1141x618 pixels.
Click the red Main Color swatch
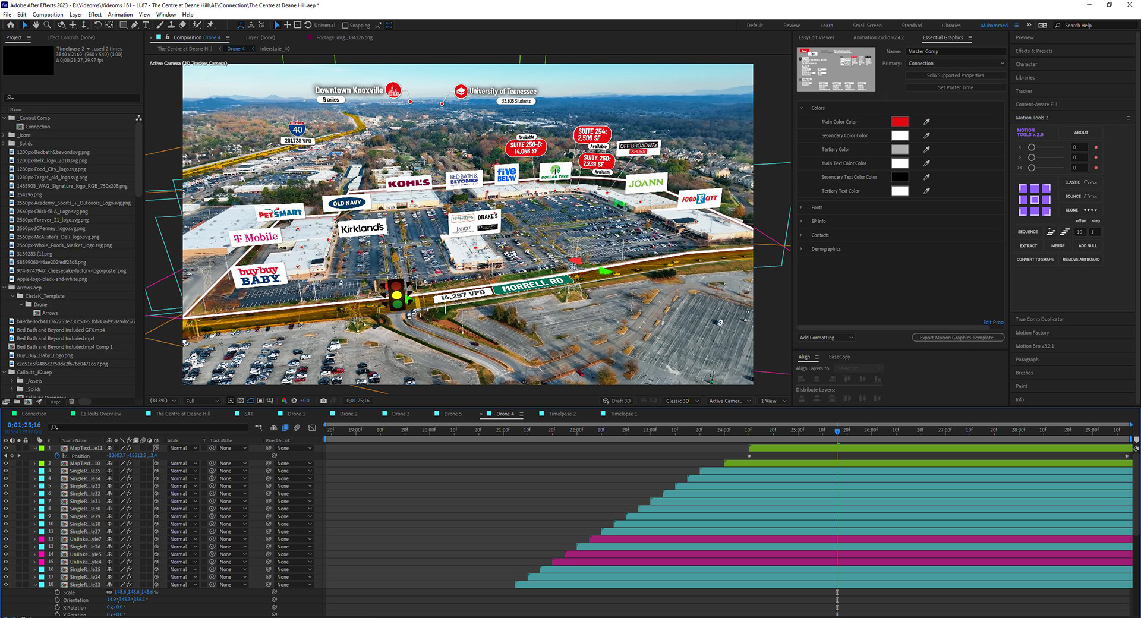tap(900, 122)
